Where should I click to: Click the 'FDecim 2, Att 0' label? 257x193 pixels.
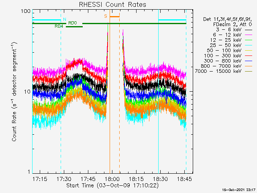(233, 25)
